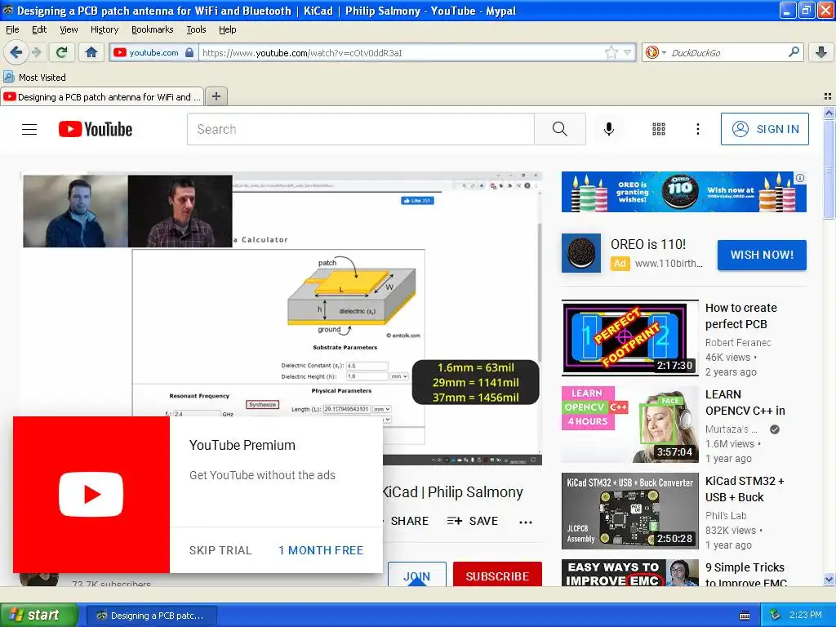836x627 pixels.
Task: Click the browser forward arrow
Action: [x=36, y=52]
